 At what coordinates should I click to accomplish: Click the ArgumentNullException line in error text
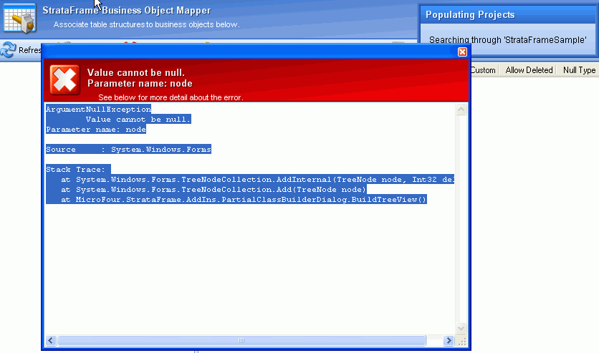pyautogui.click(x=98, y=109)
